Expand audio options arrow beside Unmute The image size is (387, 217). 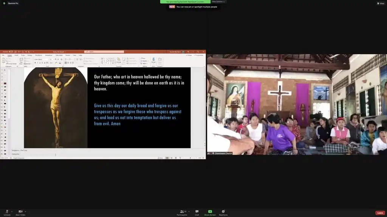coord(12,212)
